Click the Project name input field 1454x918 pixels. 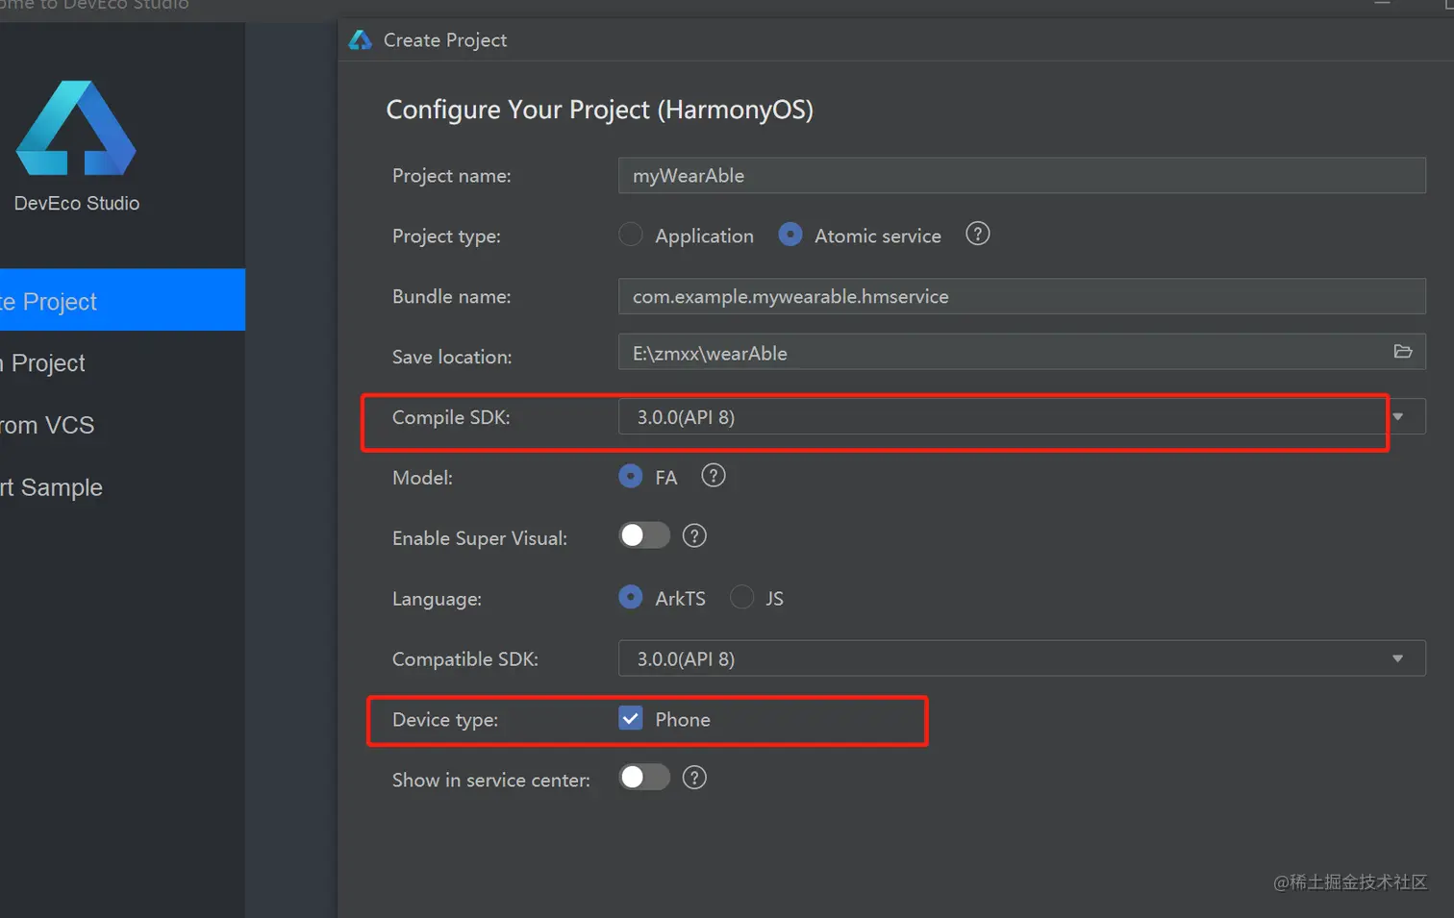pyautogui.click(x=1020, y=176)
